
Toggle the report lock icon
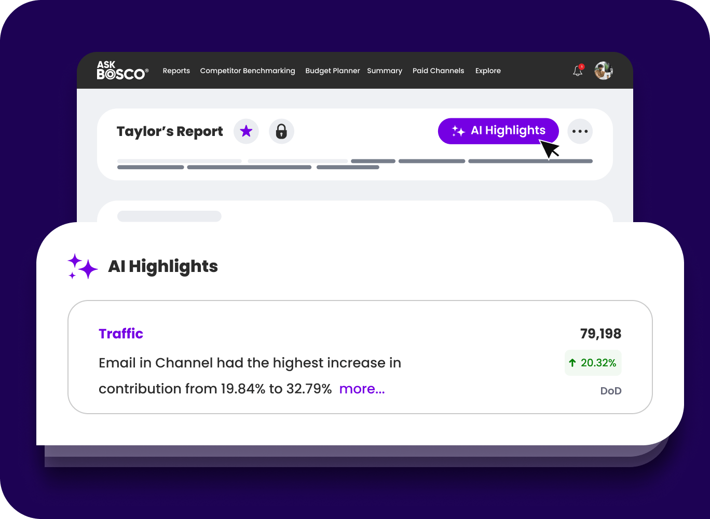pos(281,131)
